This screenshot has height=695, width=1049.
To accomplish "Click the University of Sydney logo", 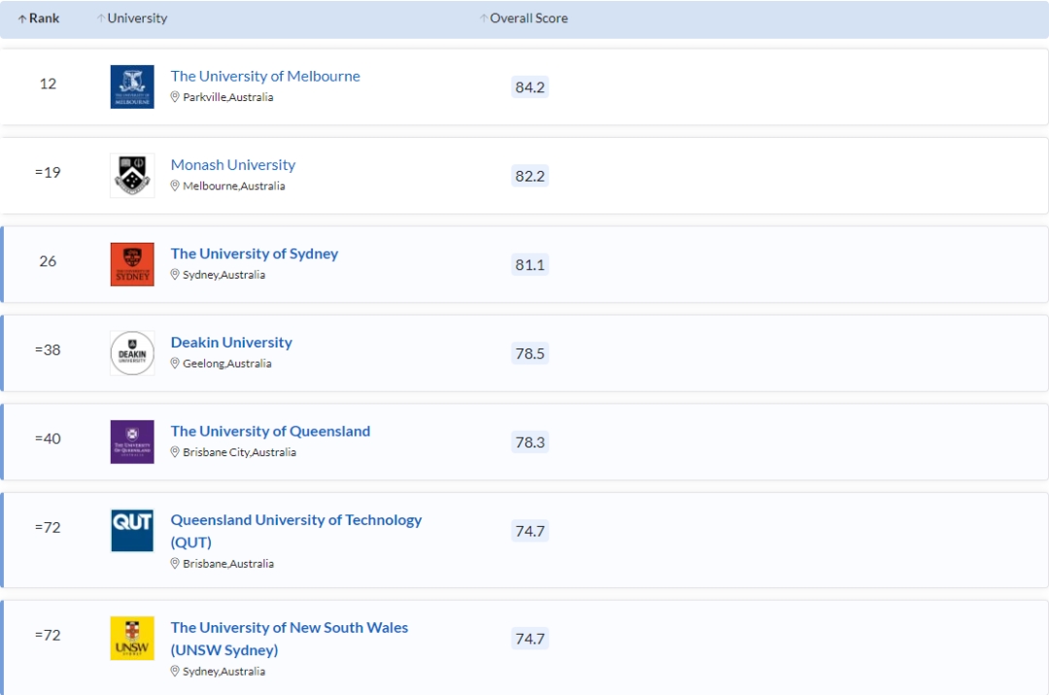I will point(132,265).
